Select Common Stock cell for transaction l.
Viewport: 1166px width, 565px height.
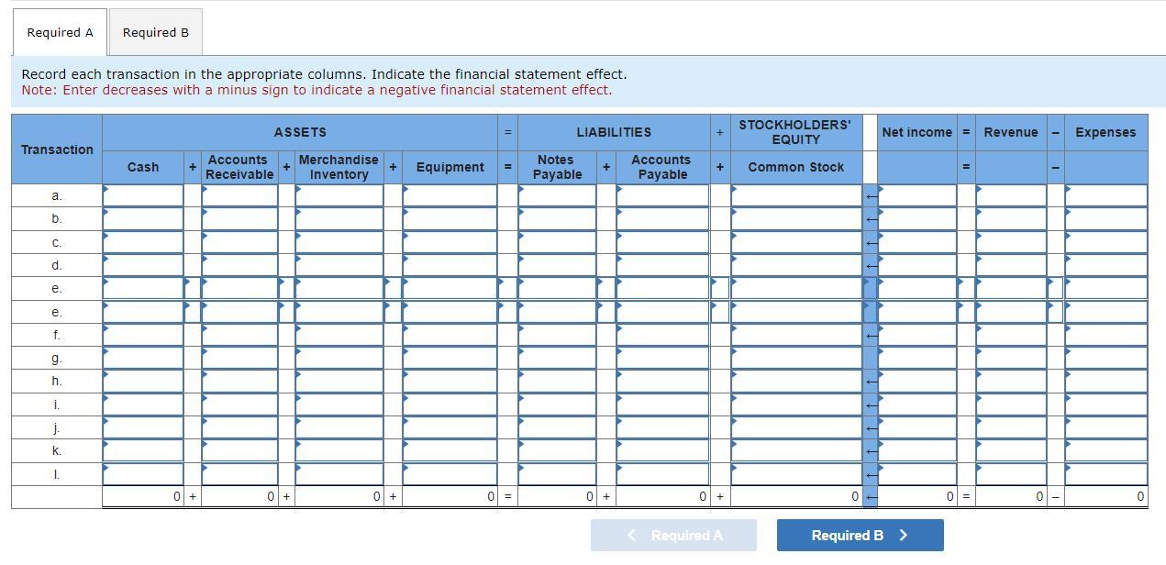point(796,474)
